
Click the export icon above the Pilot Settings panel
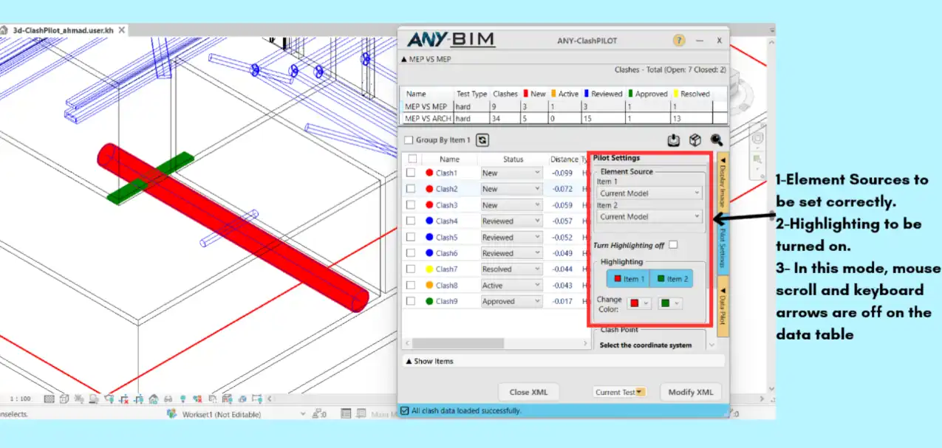coord(673,139)
